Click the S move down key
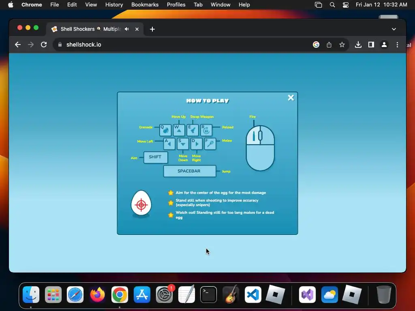The image size is (415, 311). (183, 144)
